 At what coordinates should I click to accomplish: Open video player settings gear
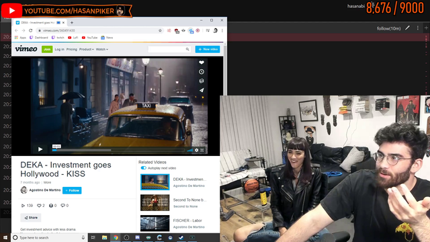click(197, 150)
